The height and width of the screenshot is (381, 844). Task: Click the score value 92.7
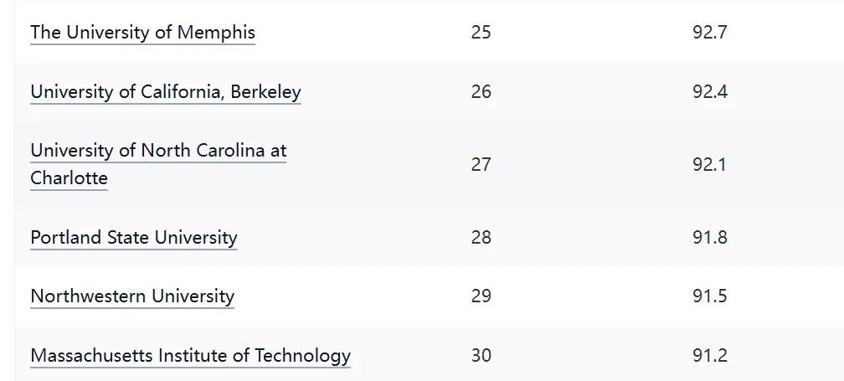coord(710,33)
